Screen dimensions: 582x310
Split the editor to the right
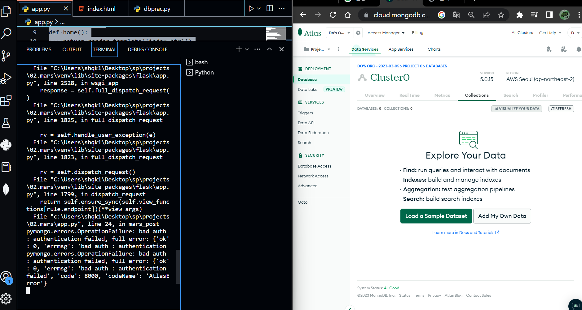(270, 8)
